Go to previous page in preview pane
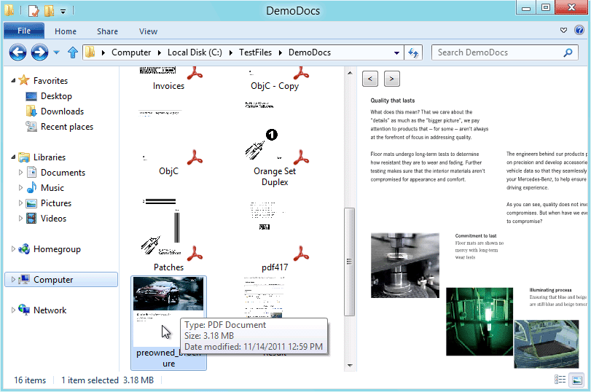This screenshot has width=591, height=392. click(x=370, y=79)
